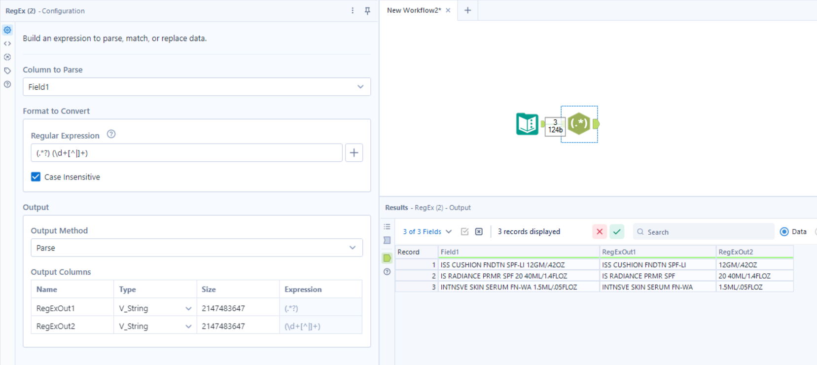Click the red X messages filter icon
This screenshot has height=365, width=817.
pyautogui.click(x=600, y=232)
